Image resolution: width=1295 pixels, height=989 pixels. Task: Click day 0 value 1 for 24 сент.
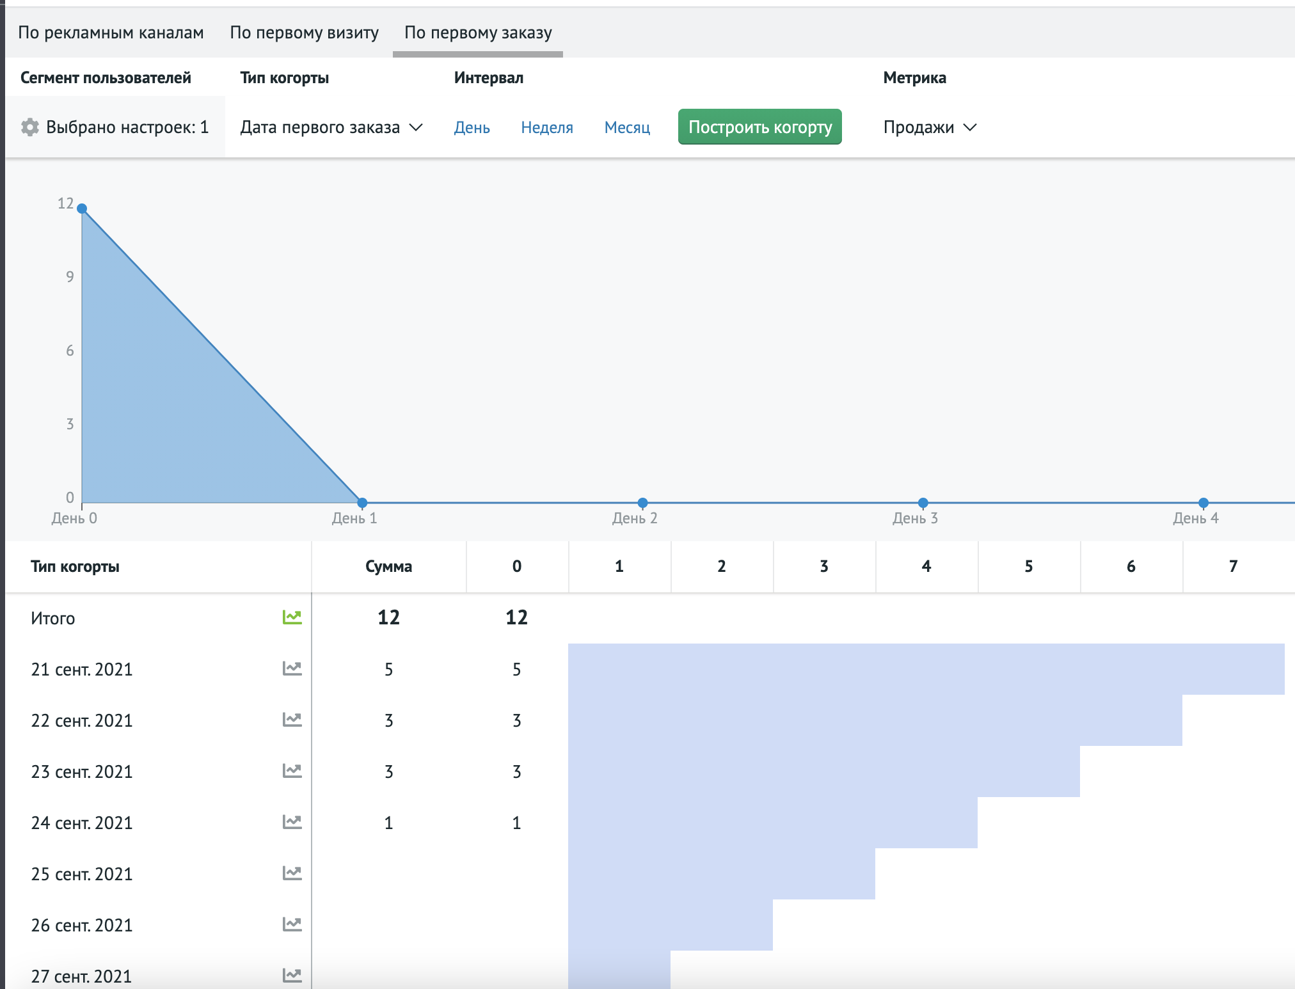tap(517, 823)
